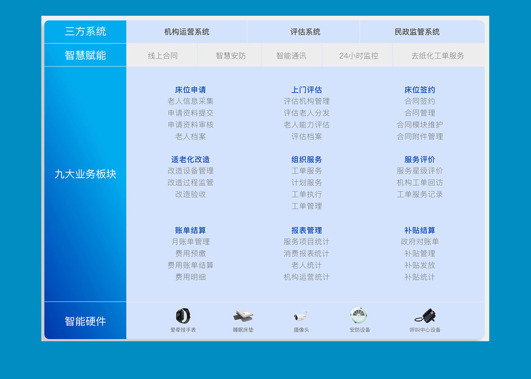Select 智慧安防 in the 智慧赋能 row
531x379 pixels.
[231, 56]
